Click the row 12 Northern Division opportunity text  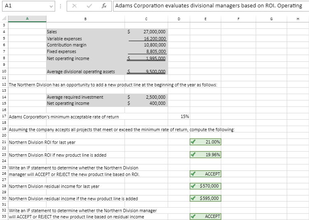(x=113, y=85)
